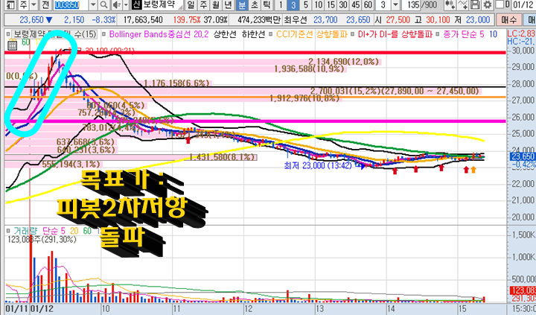The height and width of the screenshot is (315, 536).
Task: Select the 초 seconds period toggle
Action: [x=255, y=4]
